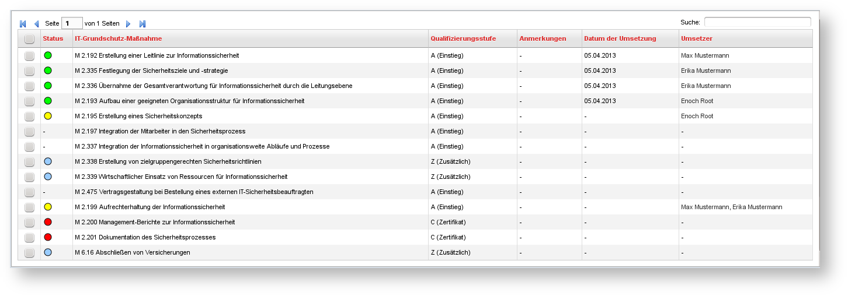Sort by Qualifizierungsstufe column header

pyautogui.click(x=463, y=38)
